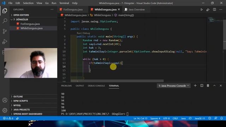Click the VS Code logo icon
The width and height of the screenshot is (226, 127).
pyautogui.click(x=4, y=3)
